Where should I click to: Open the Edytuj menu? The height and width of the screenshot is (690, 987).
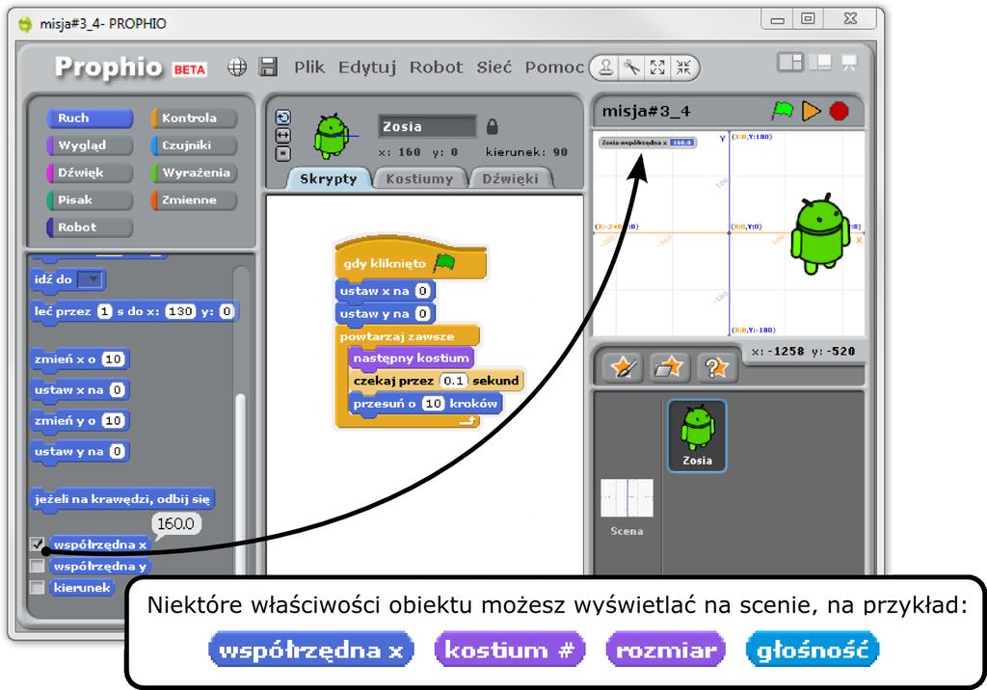click(x=367, y=66)
